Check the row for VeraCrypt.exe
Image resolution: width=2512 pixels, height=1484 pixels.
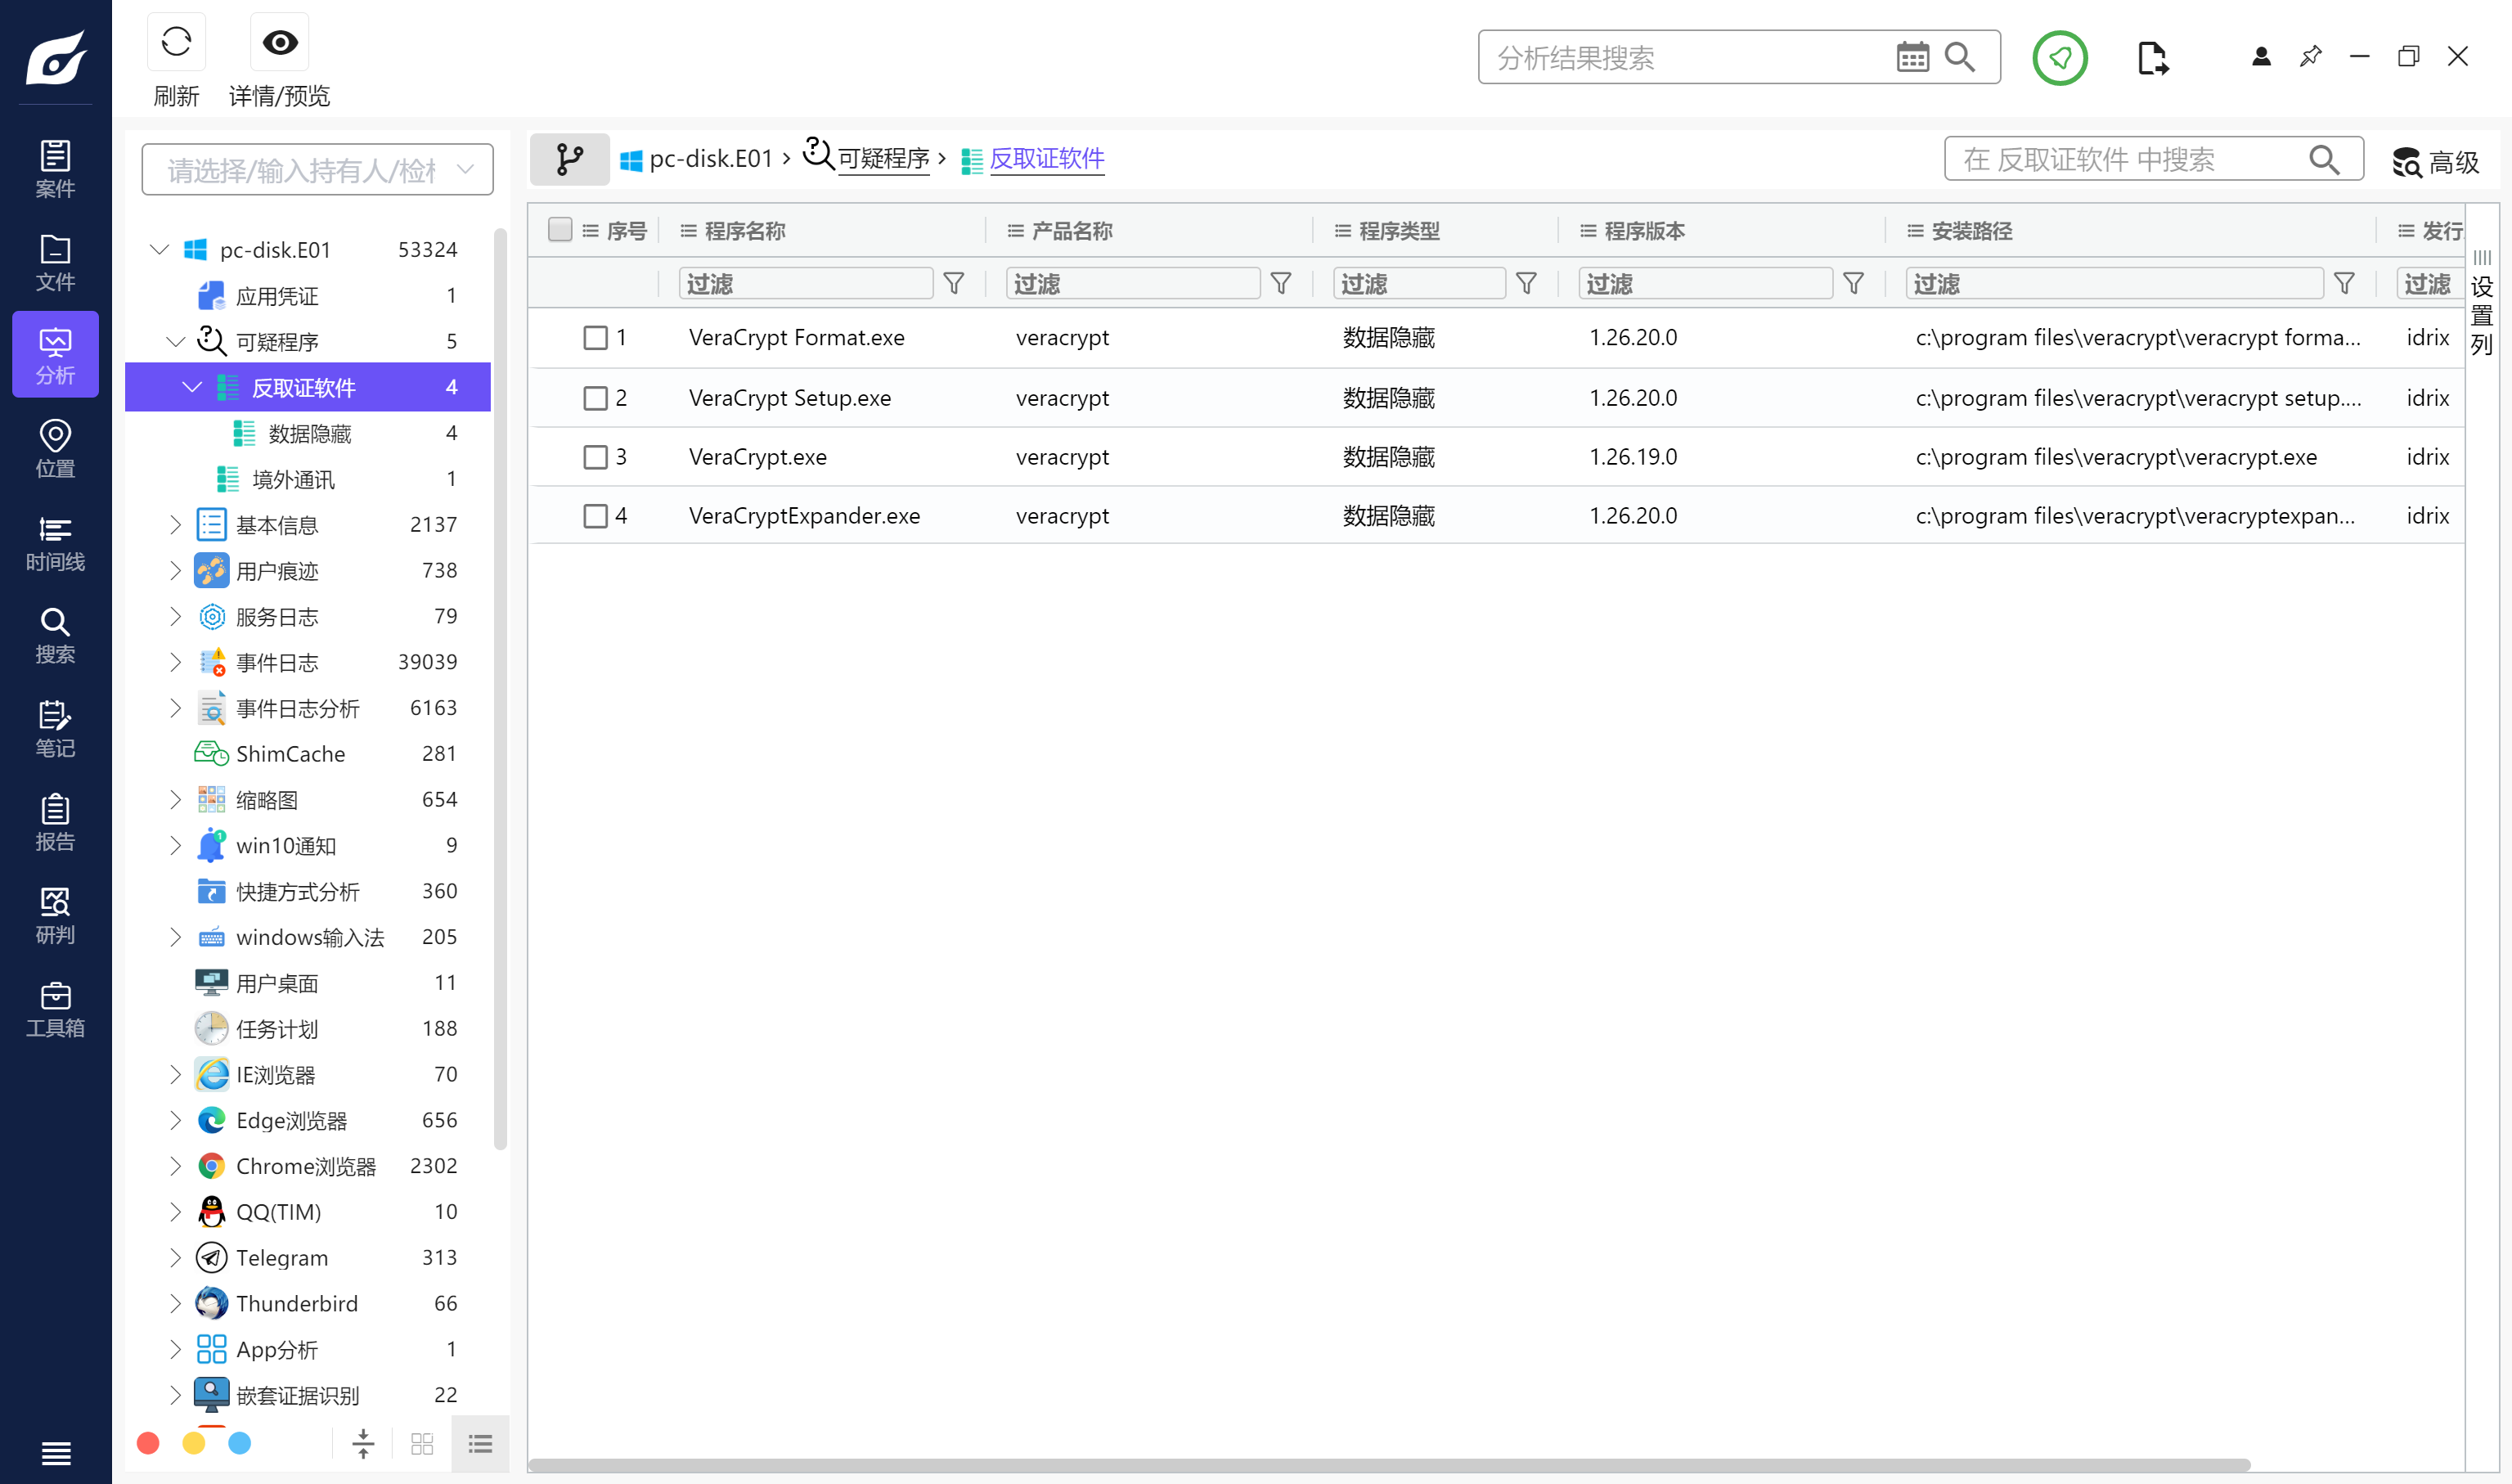595,457
